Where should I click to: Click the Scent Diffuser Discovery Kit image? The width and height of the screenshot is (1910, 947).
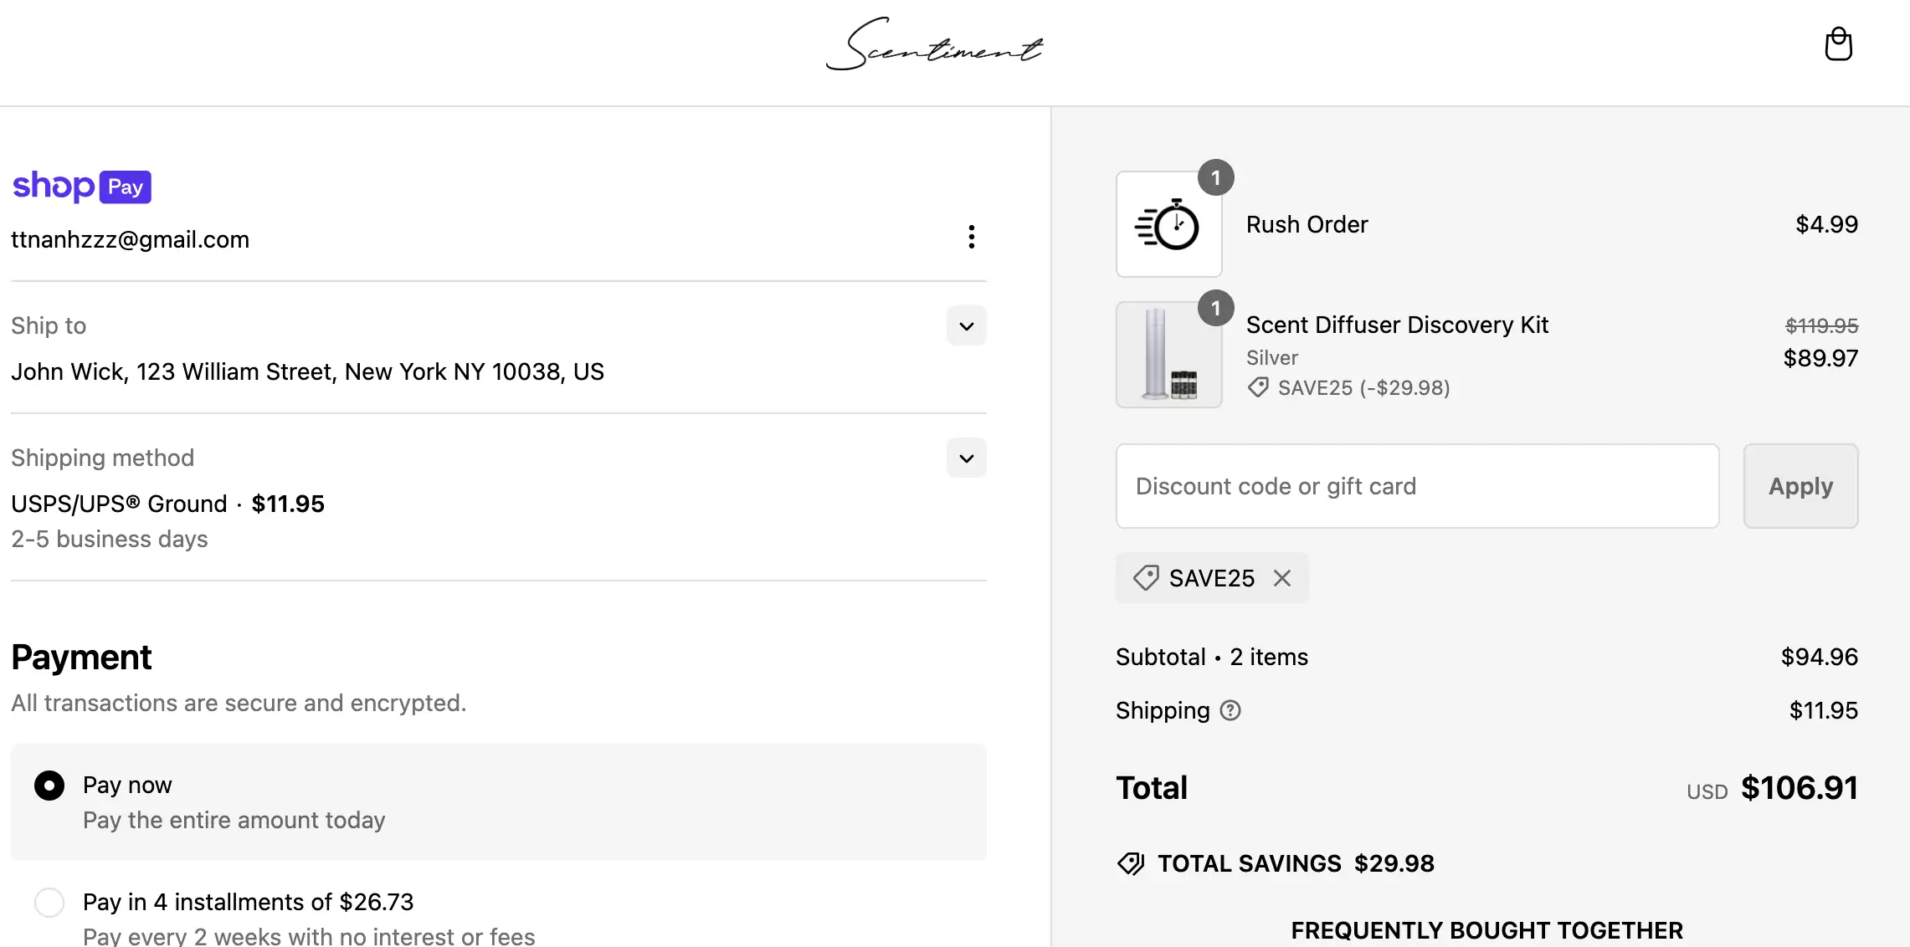click(1168, 355)
